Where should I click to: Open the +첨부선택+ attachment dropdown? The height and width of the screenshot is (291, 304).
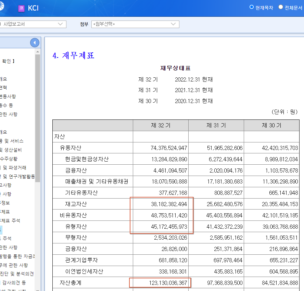coord(135,24)
